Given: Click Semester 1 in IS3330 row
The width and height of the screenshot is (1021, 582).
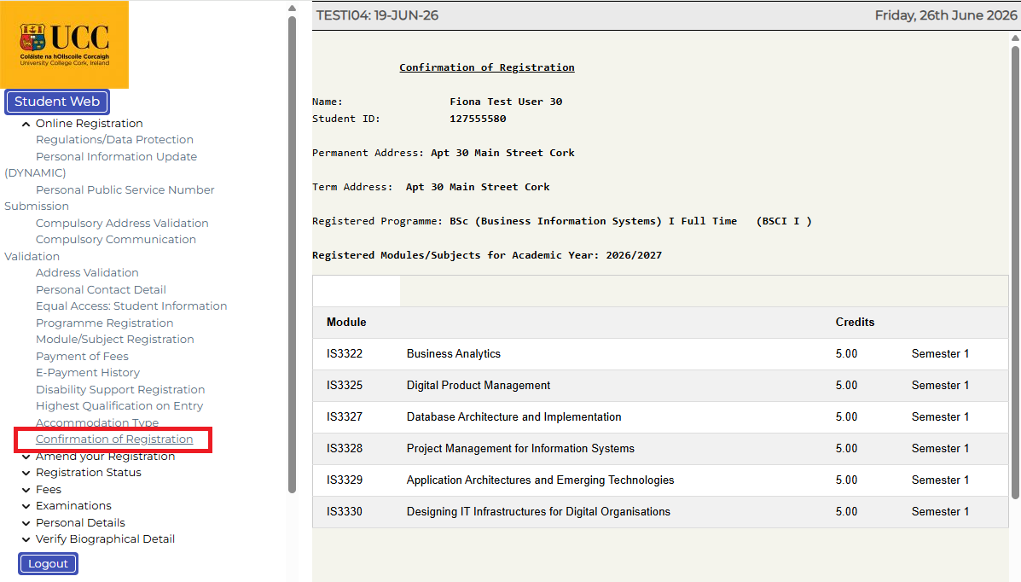Looking at the screenshot, I should (940, 512).
